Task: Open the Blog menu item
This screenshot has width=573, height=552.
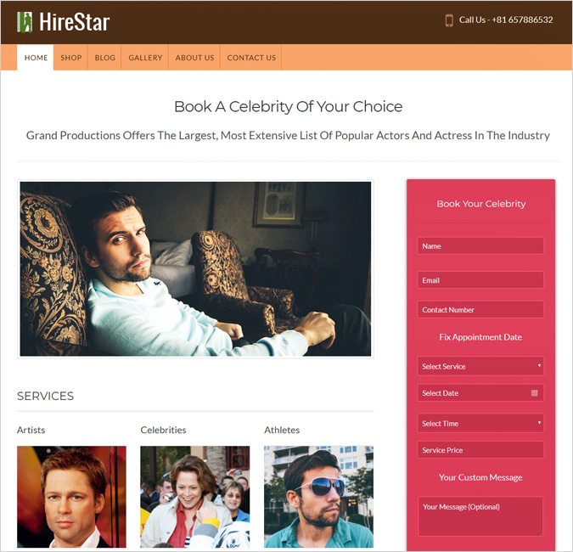Action: (105, 58)
